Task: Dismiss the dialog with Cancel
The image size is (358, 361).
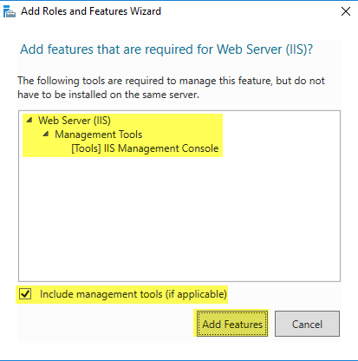Action: (x=307, y=324)
